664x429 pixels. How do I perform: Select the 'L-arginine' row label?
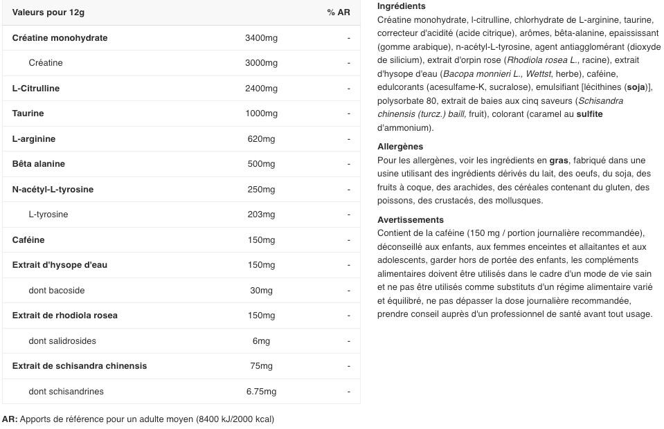click(34, 139)
